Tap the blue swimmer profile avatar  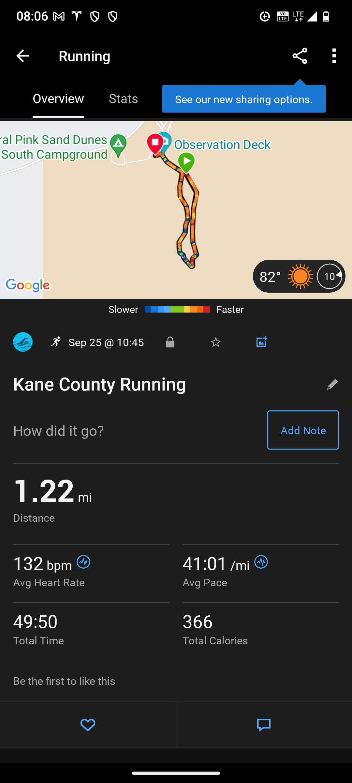tap(23, 342)
